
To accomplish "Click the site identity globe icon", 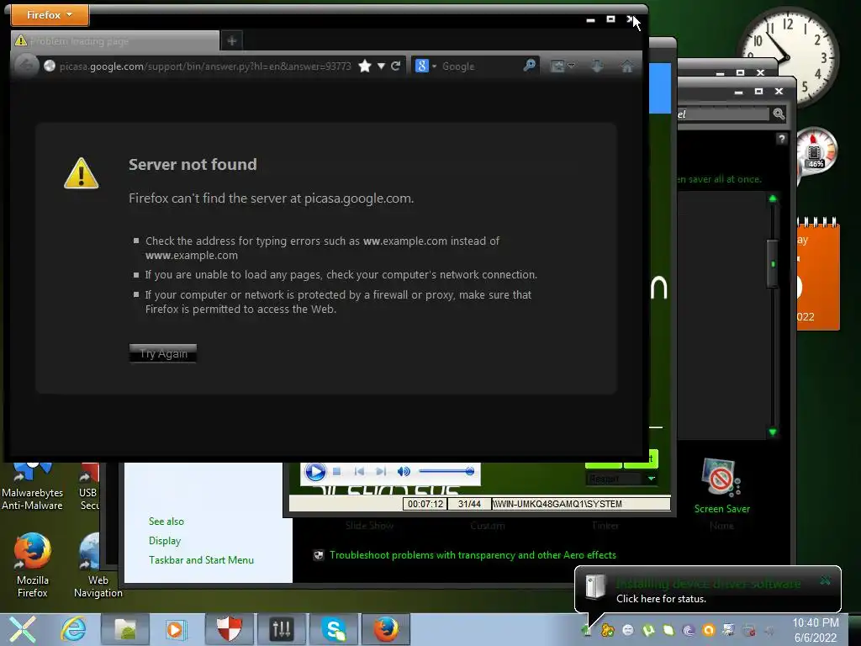I will tap(50, 66).
